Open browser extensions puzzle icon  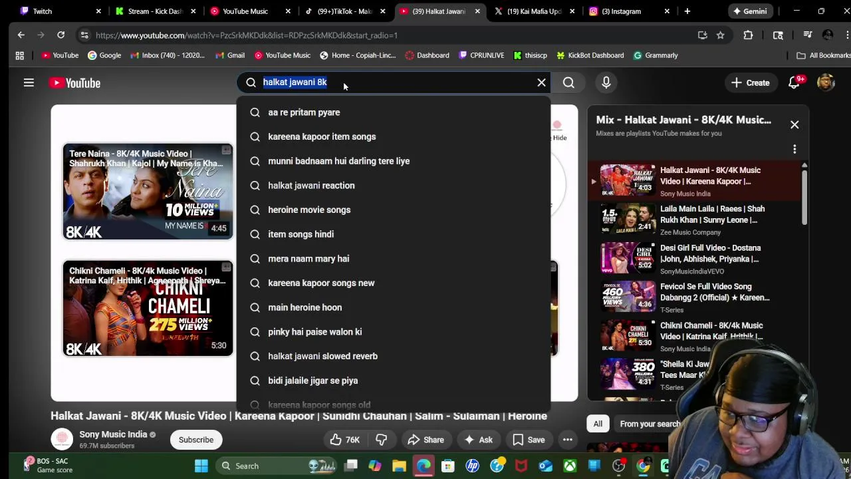(748, 35)
